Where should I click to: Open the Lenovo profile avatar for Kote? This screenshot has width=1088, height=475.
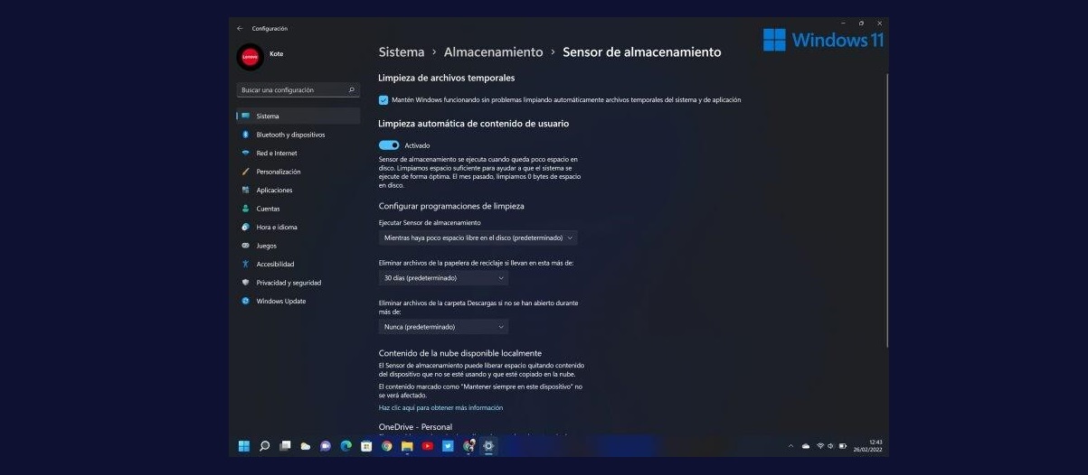pyautogui.click(x=250, y=57)
